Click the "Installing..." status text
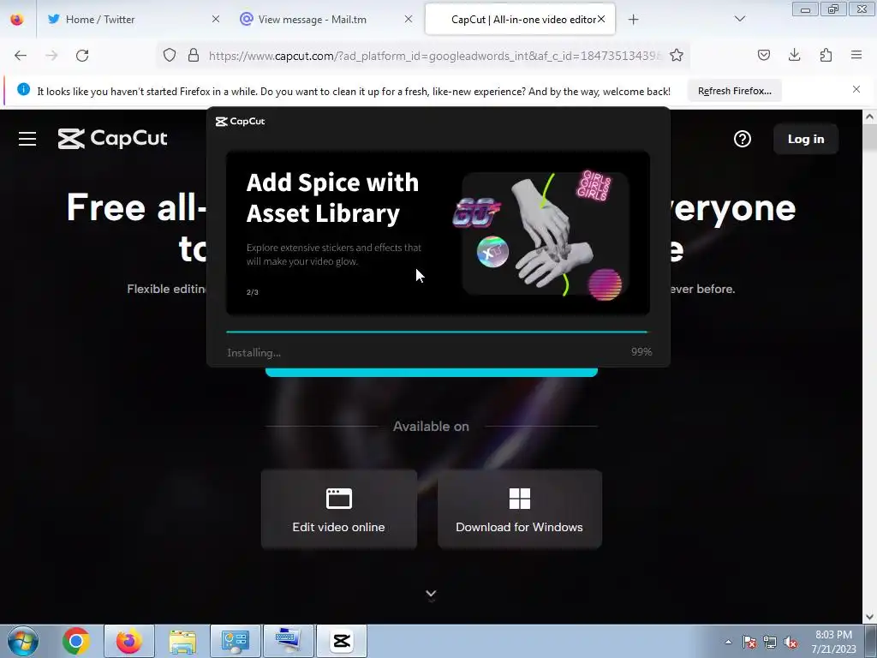 254,352
